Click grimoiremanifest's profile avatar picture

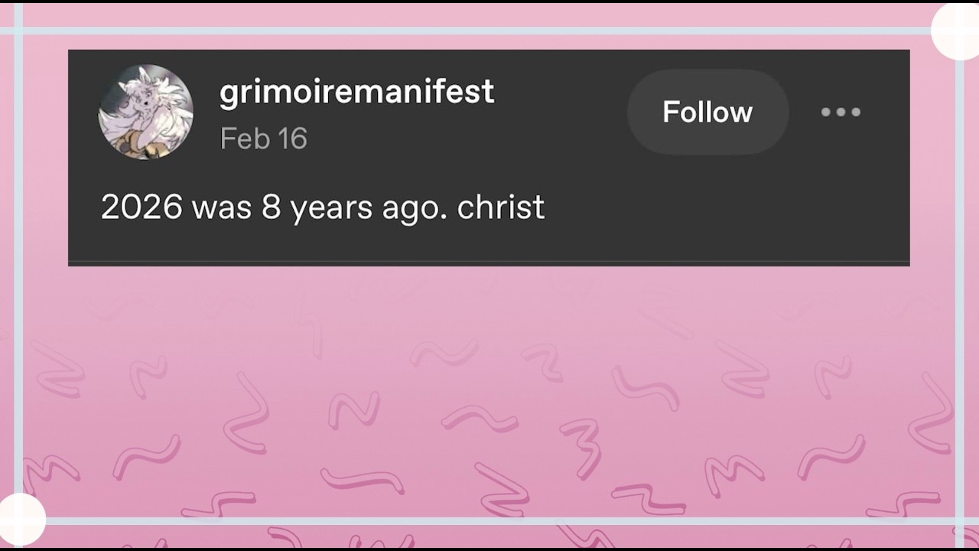click(145, 112)
